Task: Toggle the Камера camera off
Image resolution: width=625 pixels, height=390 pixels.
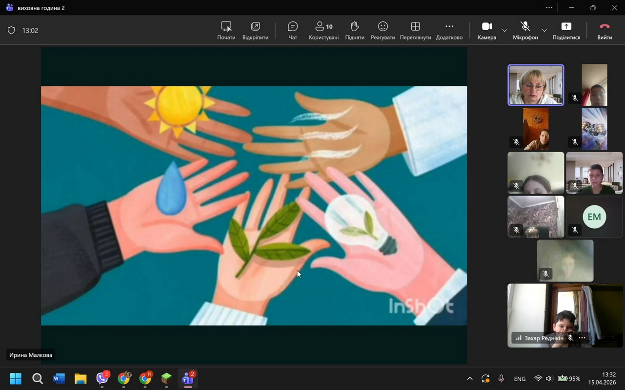Action: tap(486, 30)
